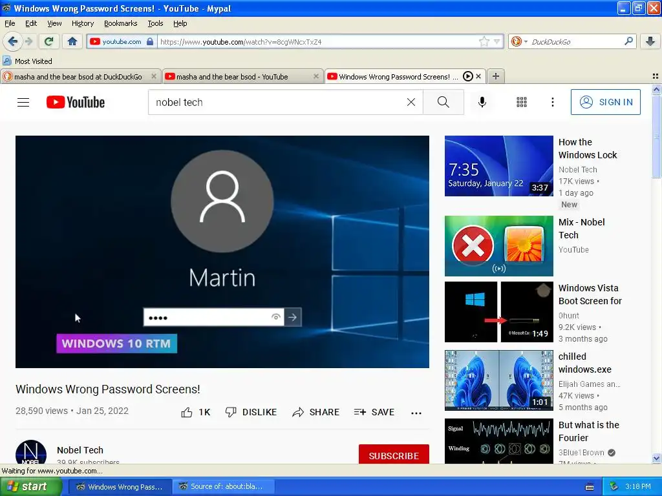Open the Nobel Tech channel avatar

(31, 452)
